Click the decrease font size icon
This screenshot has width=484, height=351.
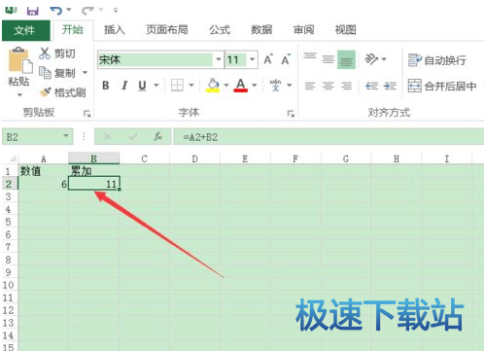coord(286,59)
